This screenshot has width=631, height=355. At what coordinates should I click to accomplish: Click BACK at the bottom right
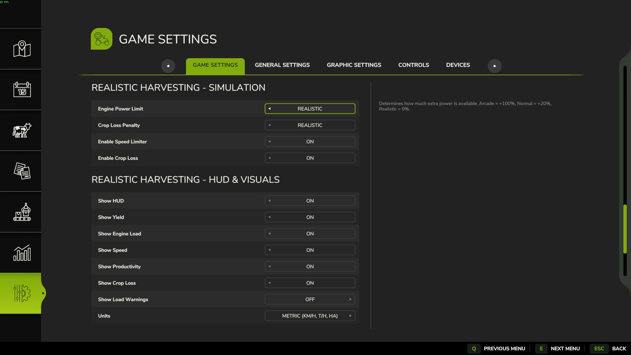pos(620,348)
